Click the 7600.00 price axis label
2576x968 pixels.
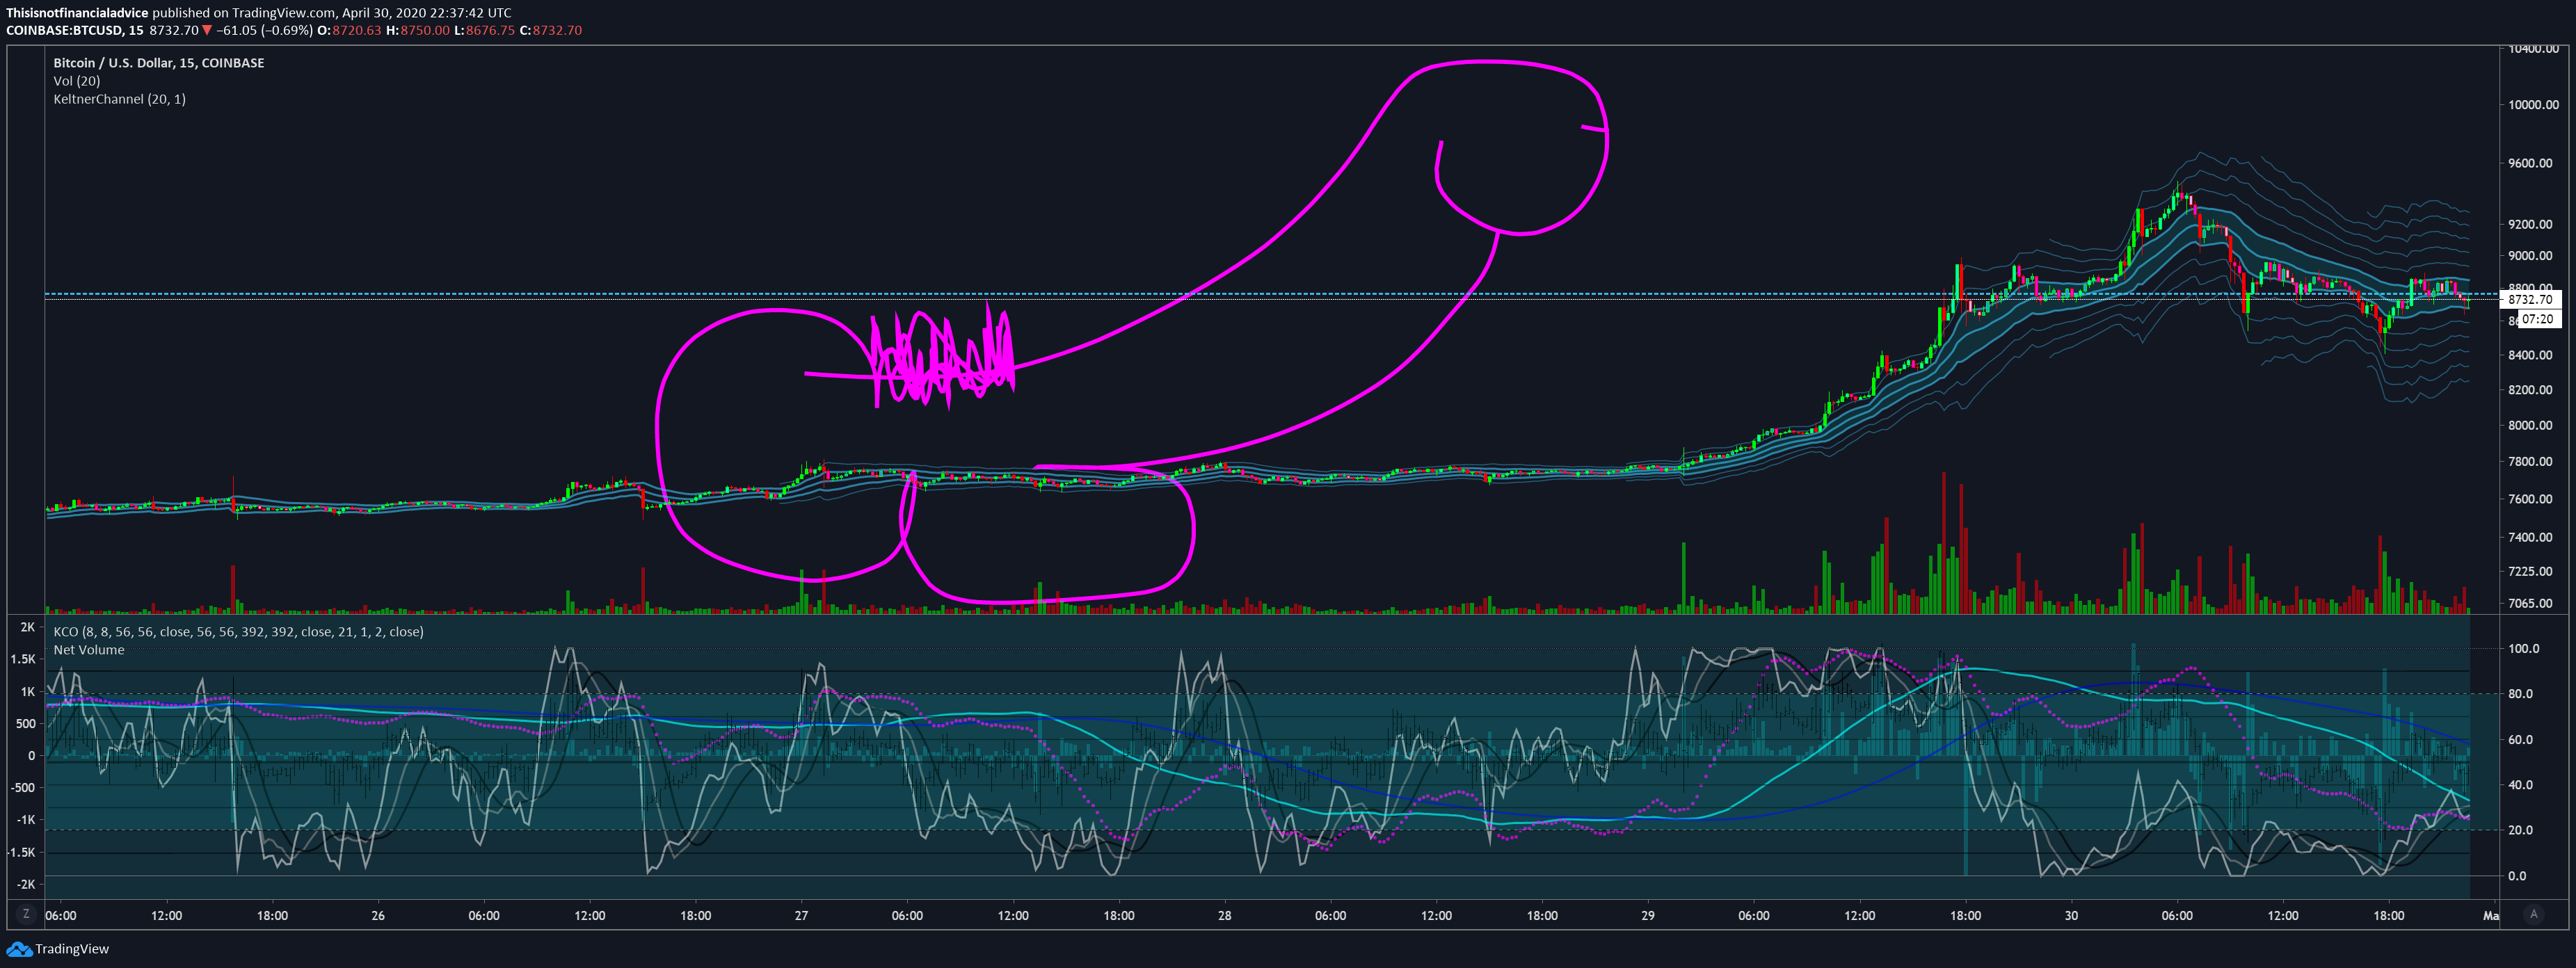(x=2530, y=499)
